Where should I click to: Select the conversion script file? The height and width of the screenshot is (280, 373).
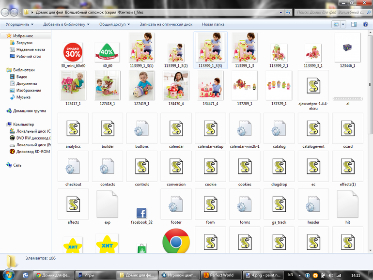176,166
